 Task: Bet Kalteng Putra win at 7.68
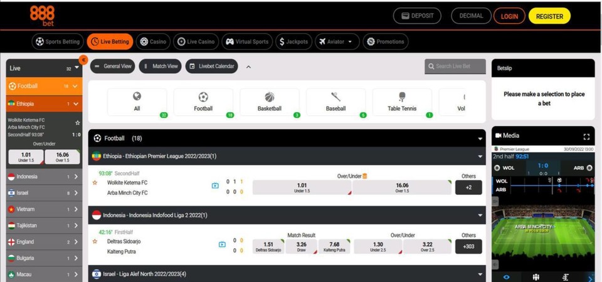pyautogui.click(x=334, y=246)
